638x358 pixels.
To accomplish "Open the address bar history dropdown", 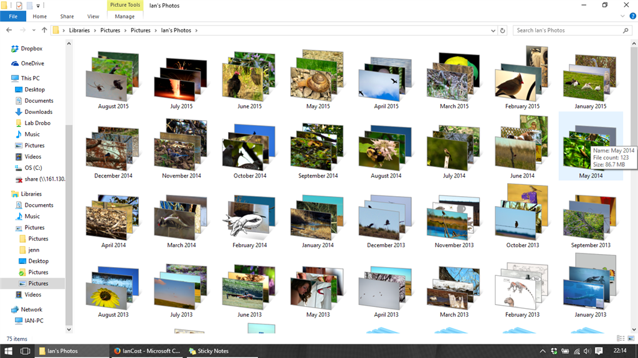I will [493, 30].
